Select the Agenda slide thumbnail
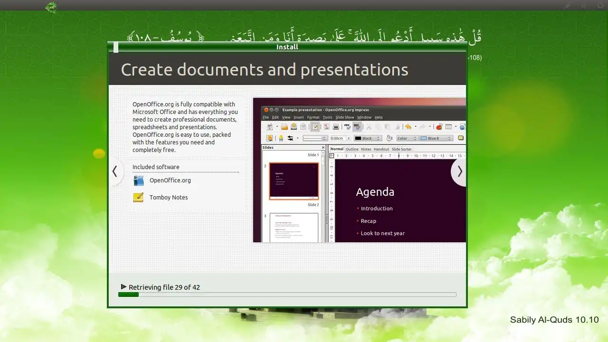Image resolution: width=608 pixels, height=342 pixels. coord(294,181)
